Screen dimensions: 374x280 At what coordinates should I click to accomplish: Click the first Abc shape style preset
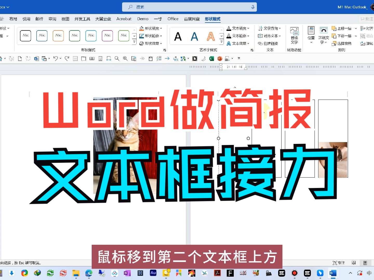point(25,36)
